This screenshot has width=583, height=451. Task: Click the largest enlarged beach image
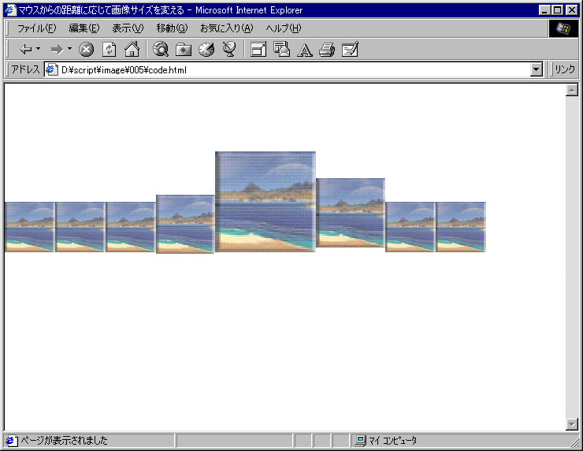(x=266, y=202)
